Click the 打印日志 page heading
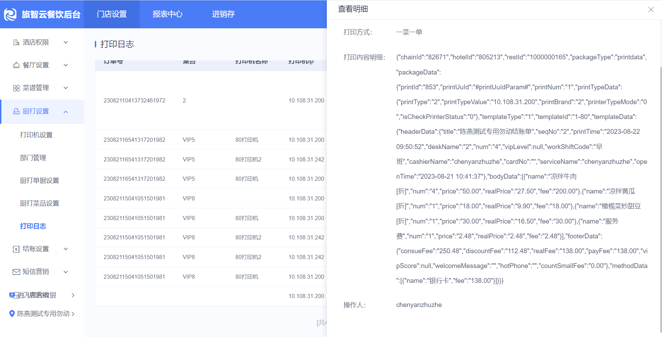 [x=117, y=44]
